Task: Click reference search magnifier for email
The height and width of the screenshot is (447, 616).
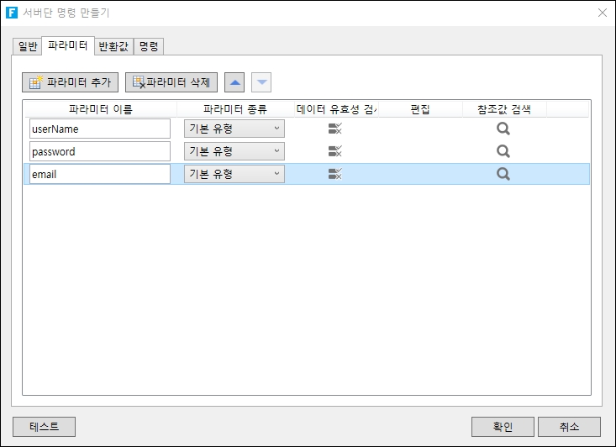Action: point(503,174)
